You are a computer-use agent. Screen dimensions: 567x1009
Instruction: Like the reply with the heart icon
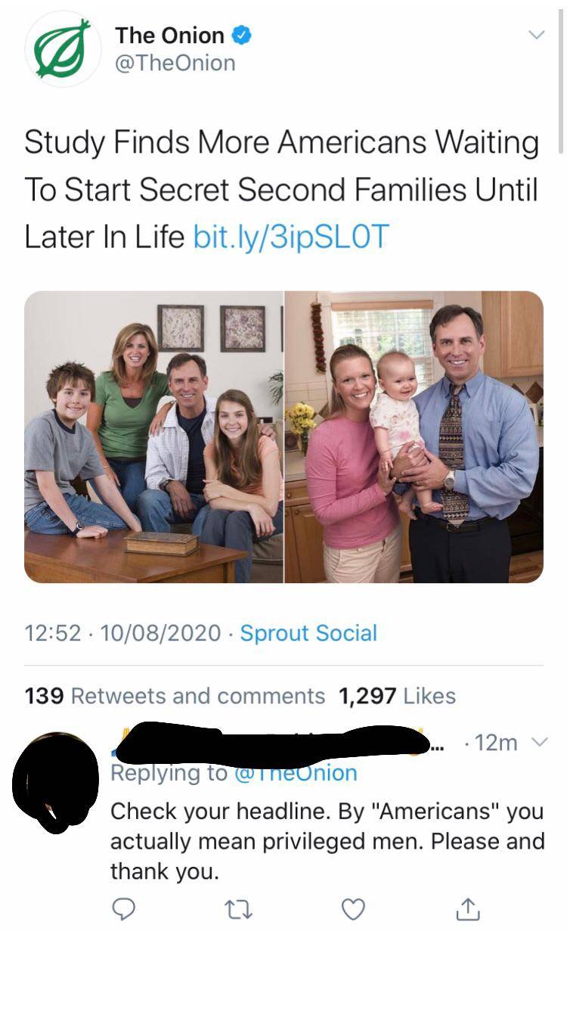pos(353,910)
